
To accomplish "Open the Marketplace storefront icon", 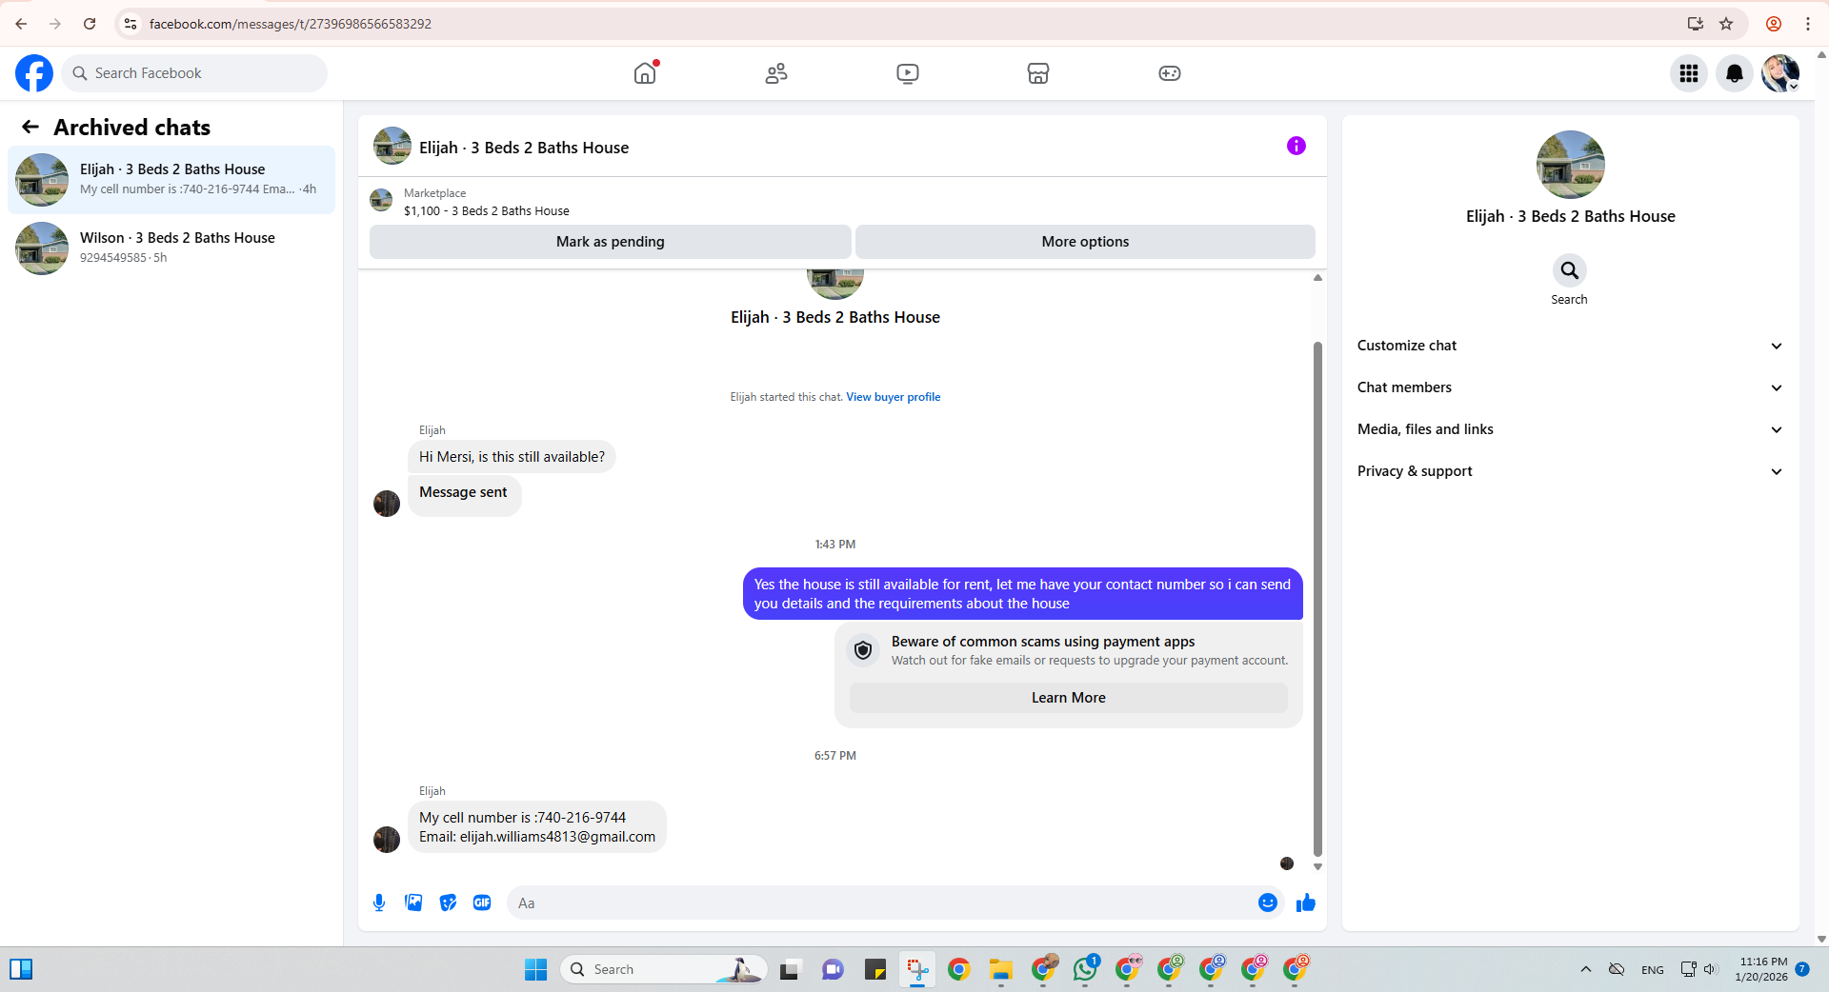I will (x=1038, y=73).
